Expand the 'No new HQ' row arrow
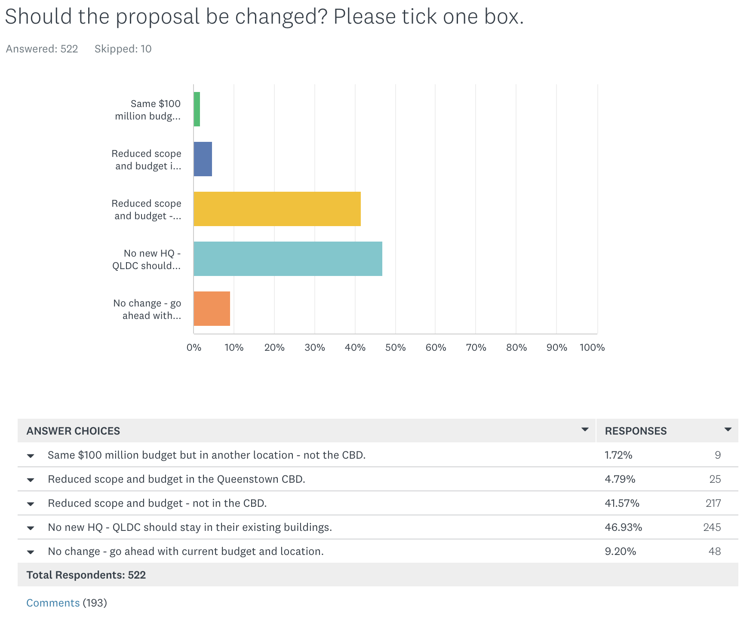 click(x=31, y=528)
